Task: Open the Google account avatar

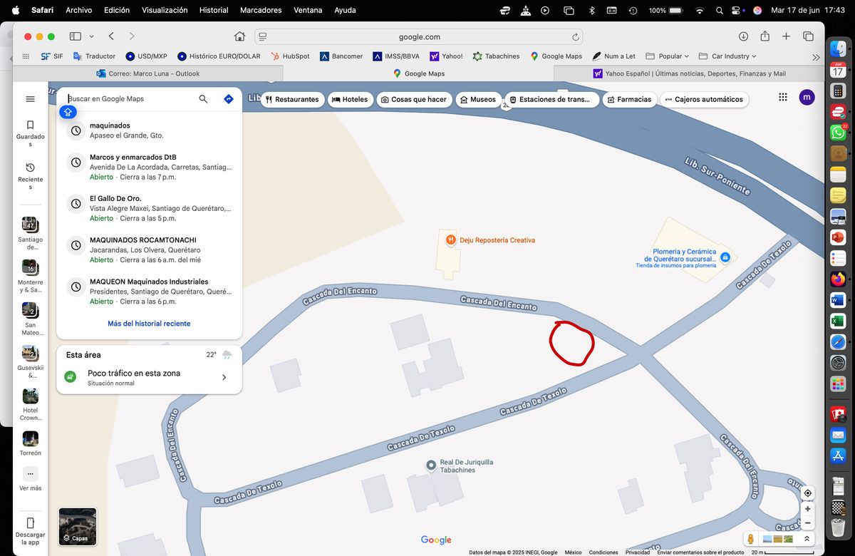Action: 807,98
